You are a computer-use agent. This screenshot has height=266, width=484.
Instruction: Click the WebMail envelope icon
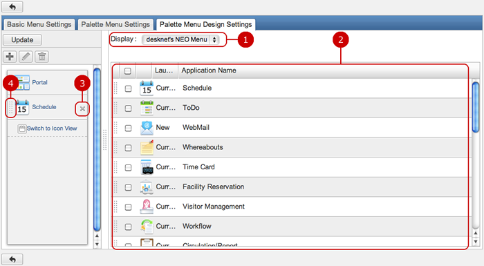[x=147, y=128]
